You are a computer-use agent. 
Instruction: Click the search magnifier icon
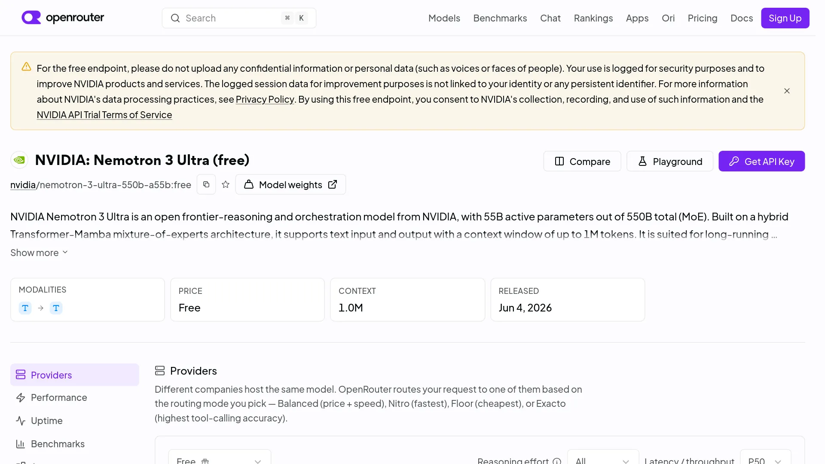click(175, 18)
